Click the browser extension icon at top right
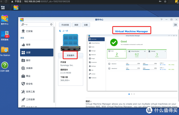 point(177,2)
